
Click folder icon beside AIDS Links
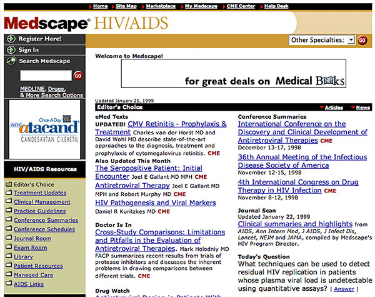[x=9, y=283]
